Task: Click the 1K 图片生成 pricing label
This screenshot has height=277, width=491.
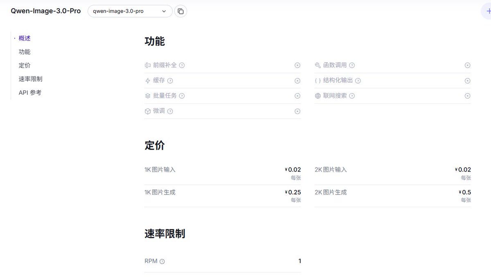Action: click(x=160, y=192)
